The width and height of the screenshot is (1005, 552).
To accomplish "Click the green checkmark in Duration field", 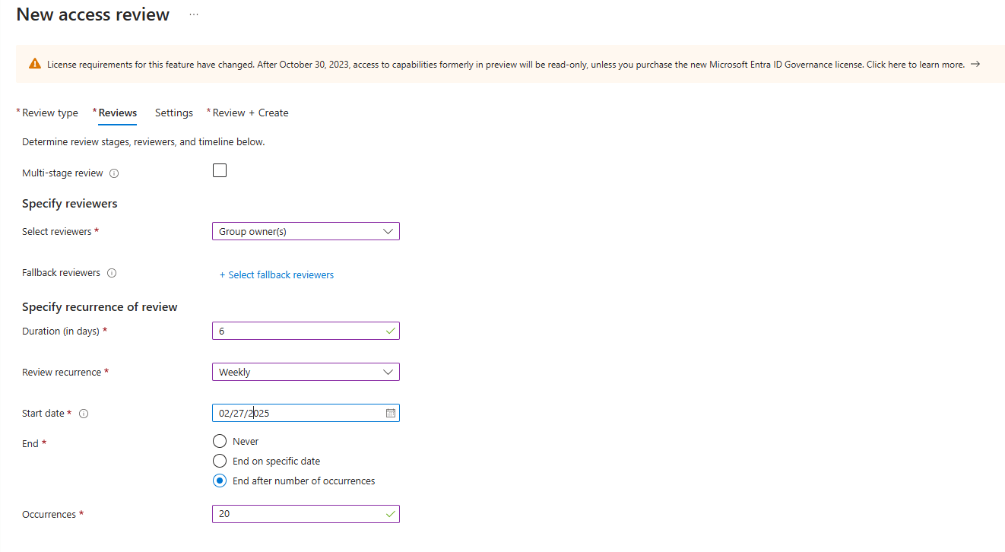I will point(390,331).
